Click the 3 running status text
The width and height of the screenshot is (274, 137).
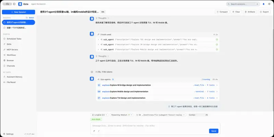(x=206, y=79)
